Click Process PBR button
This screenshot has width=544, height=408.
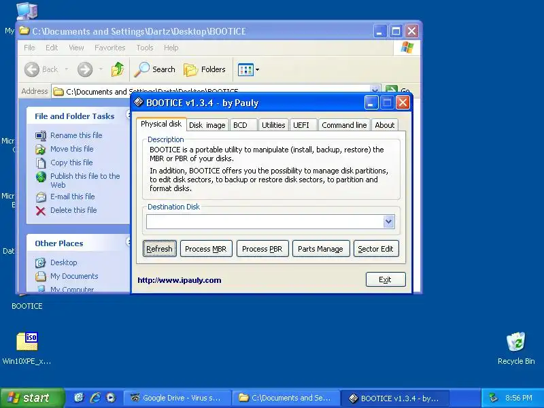click(x=262, y=249)
